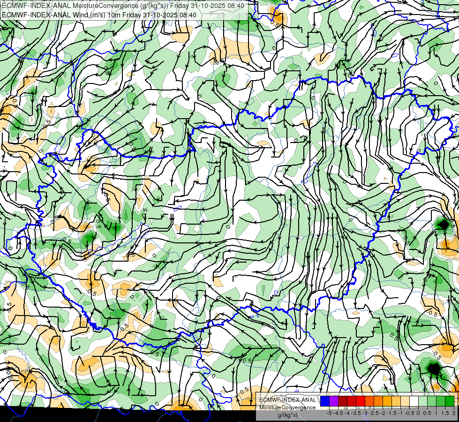Pick the red-orange swatch between -3 and -2.5
Viewport: 459px width, 422px height.
pos(369,401)
